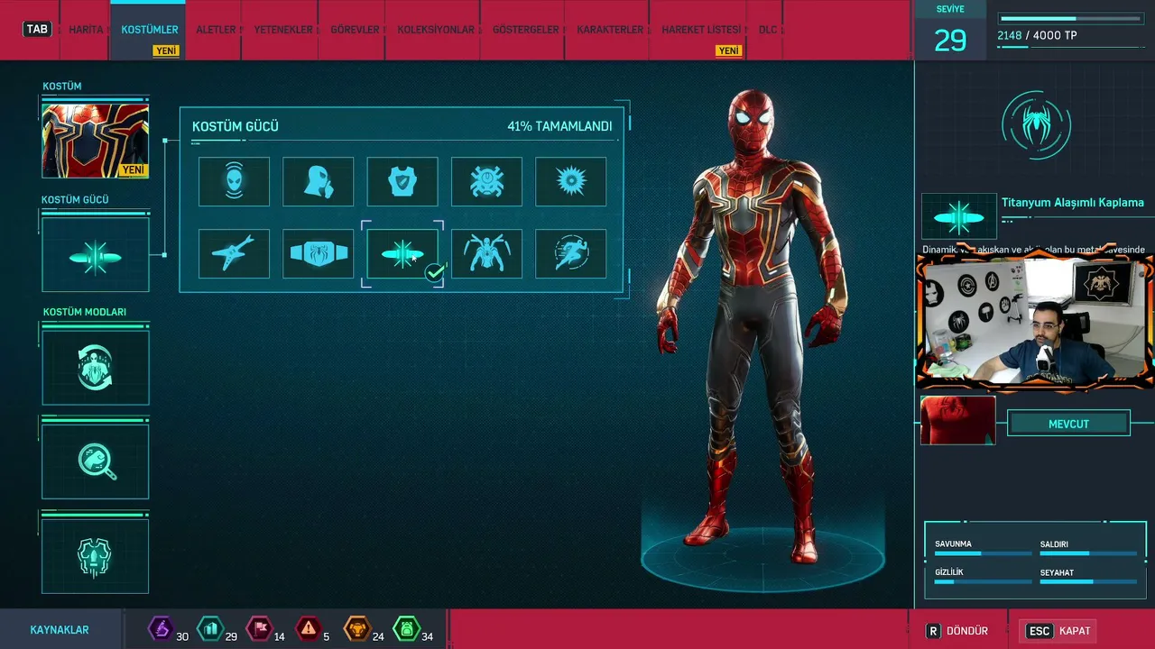
Task: Open the armor vest suit mod slot
Action: pos(96,556)
